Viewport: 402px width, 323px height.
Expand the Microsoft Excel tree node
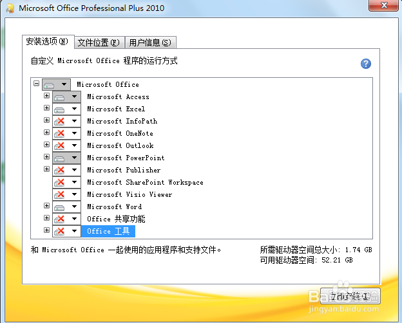(x=46, y=108)
